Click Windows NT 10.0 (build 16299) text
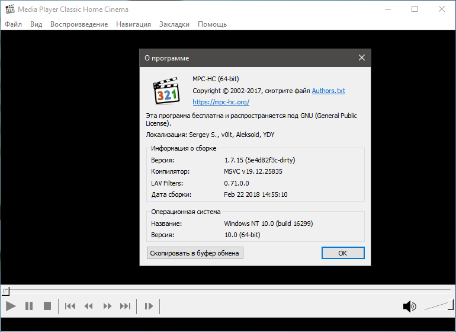456x332 pixels. (268, 224)
